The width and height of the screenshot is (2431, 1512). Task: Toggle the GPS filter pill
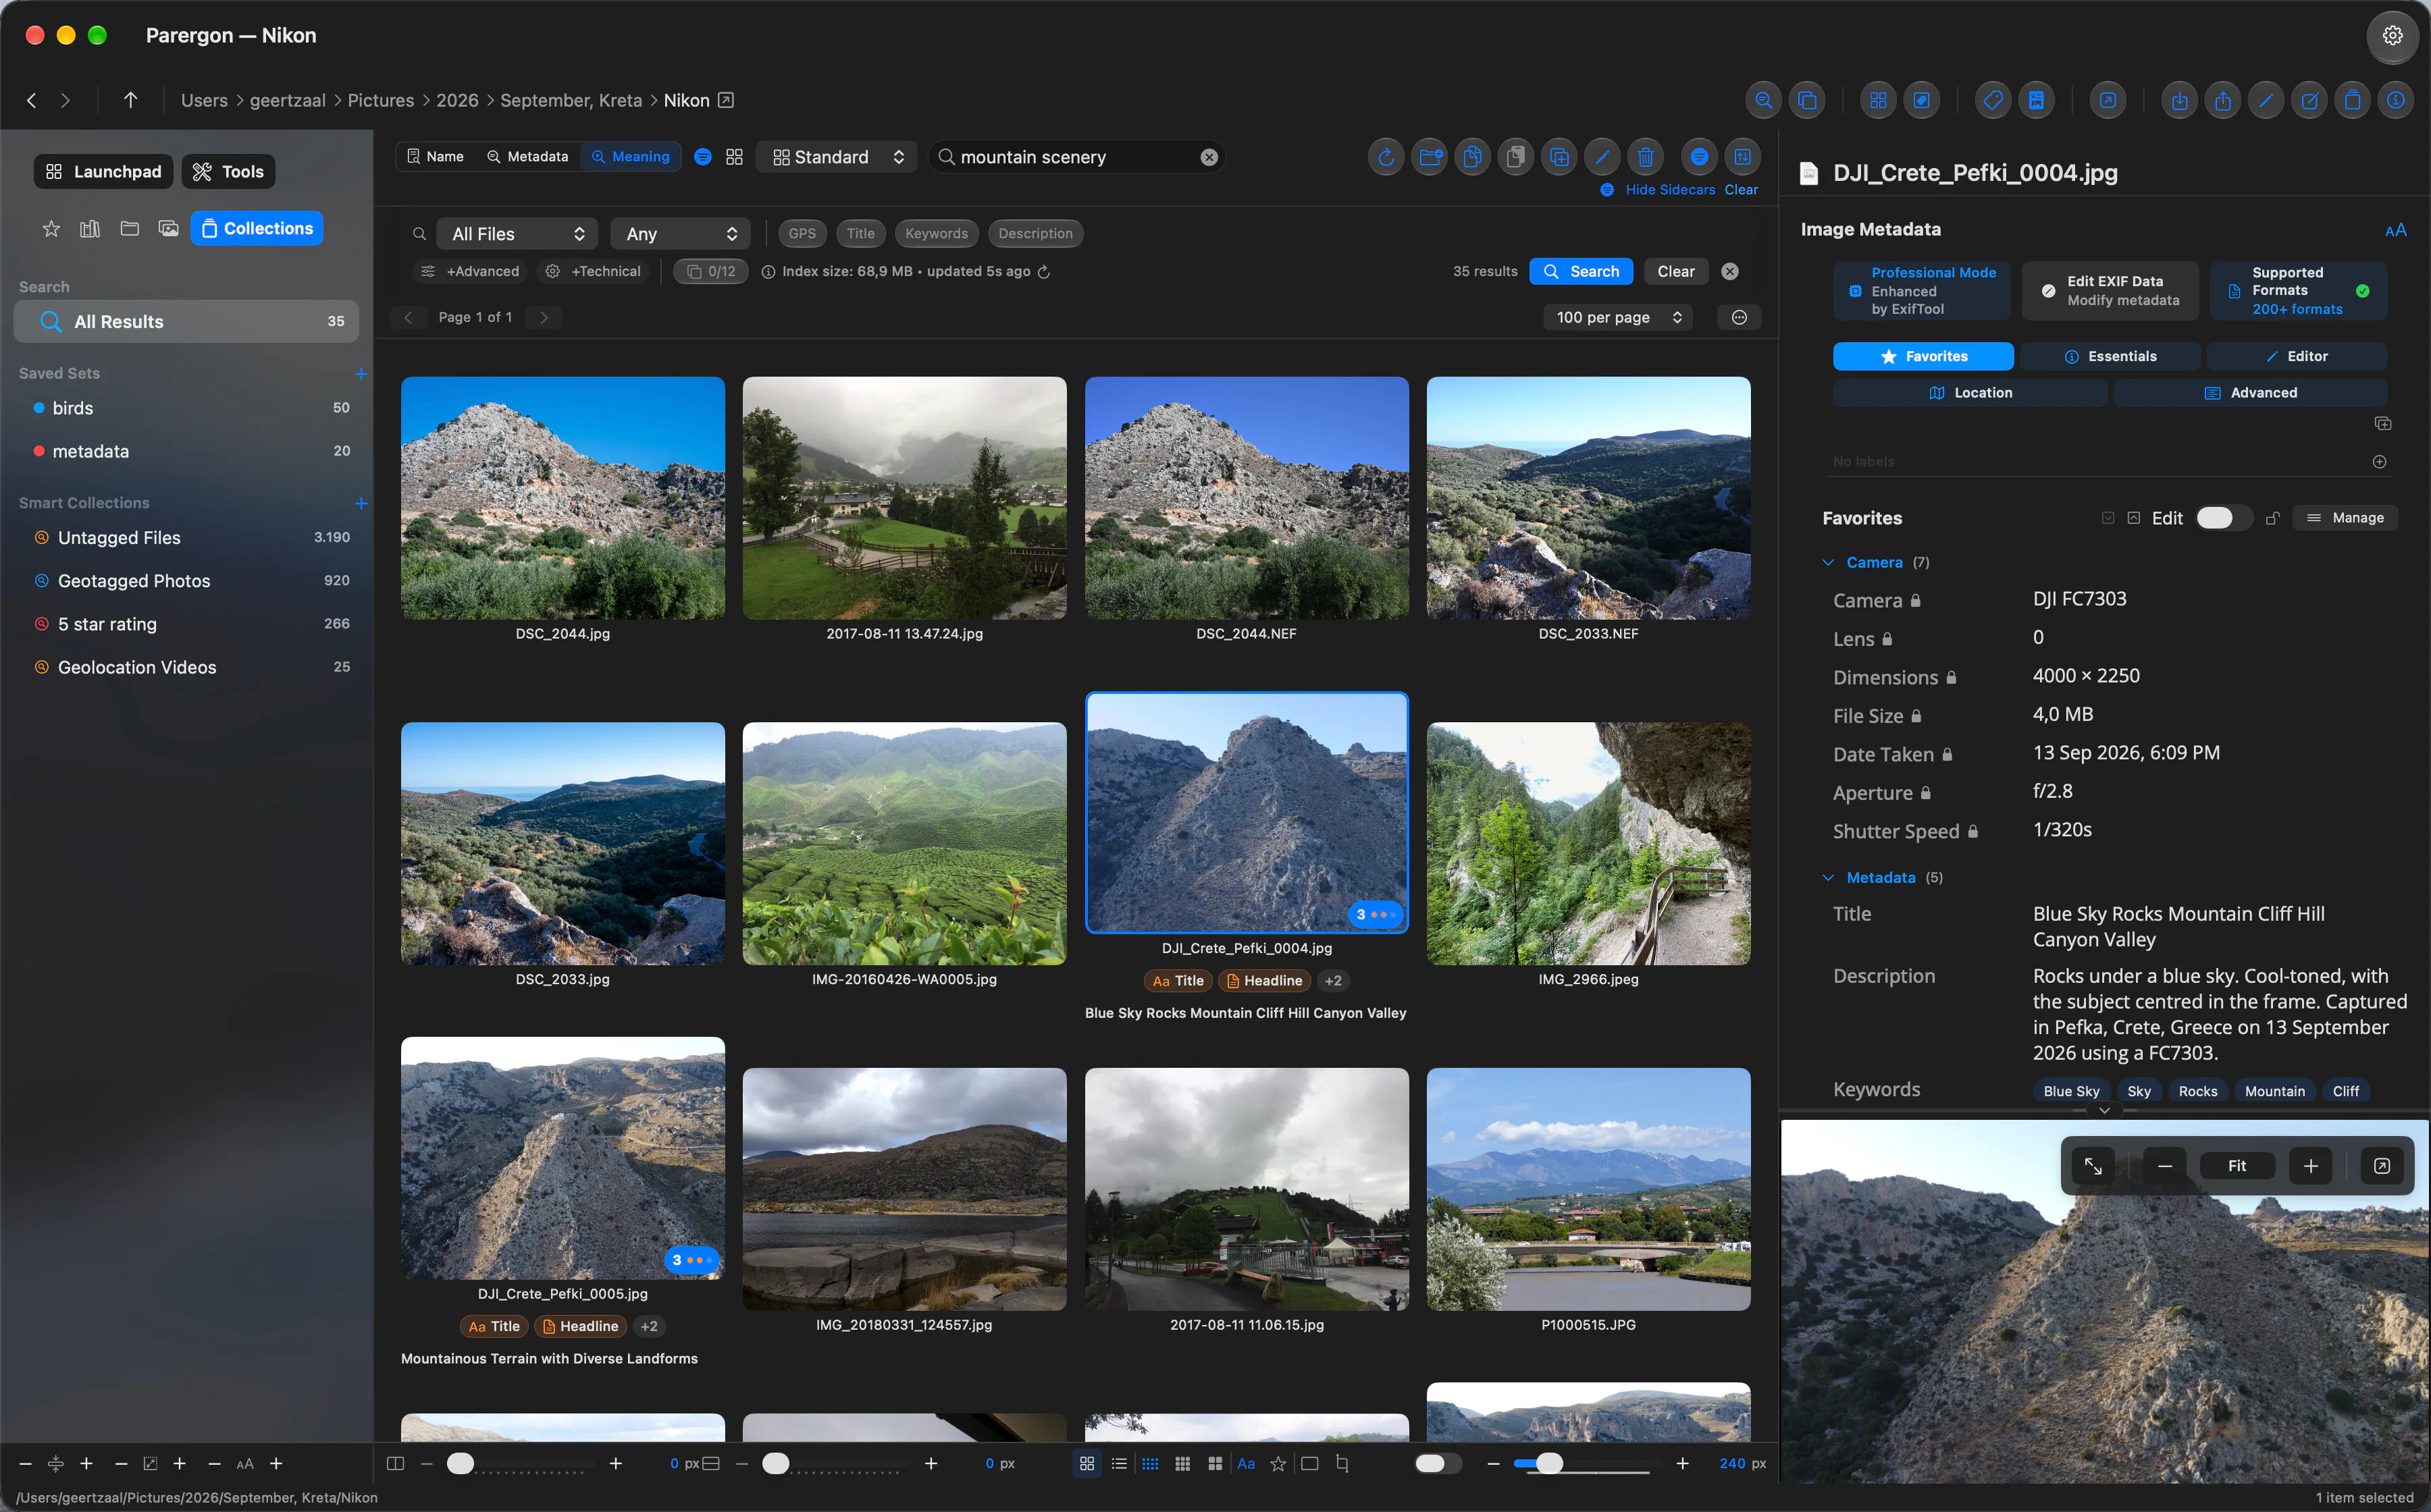coord(802,234)
